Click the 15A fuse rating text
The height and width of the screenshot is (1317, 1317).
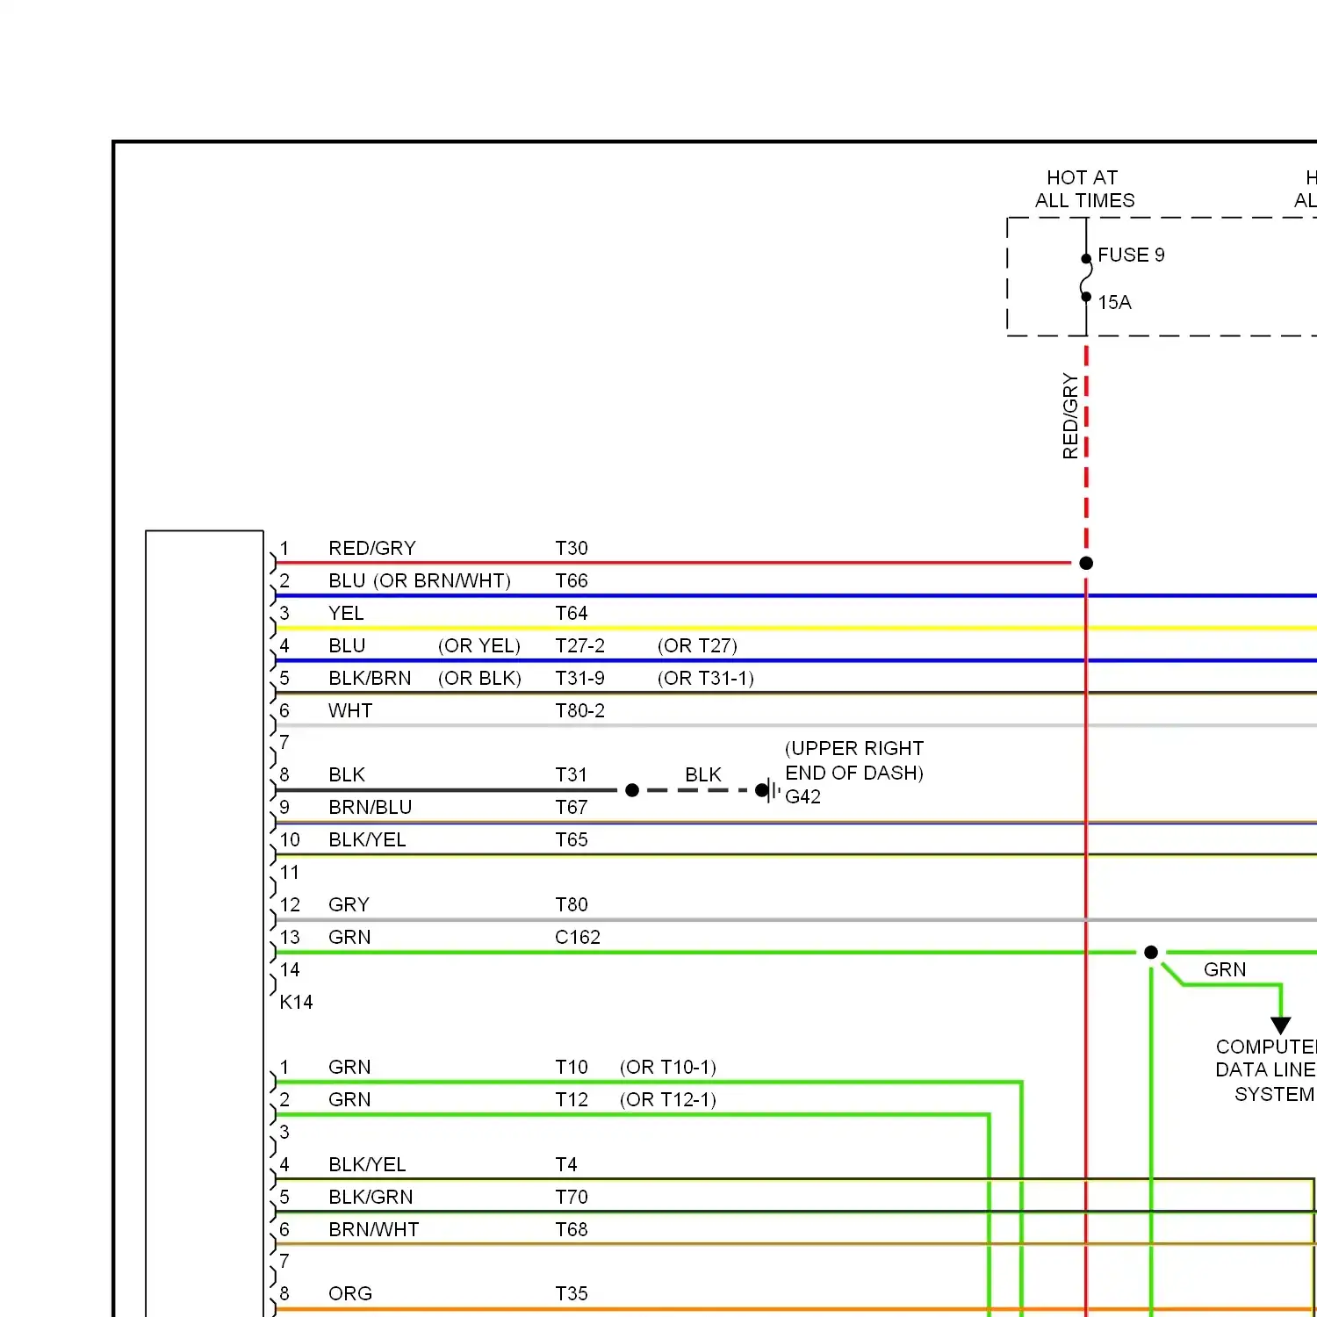[x=1114, y=302]
